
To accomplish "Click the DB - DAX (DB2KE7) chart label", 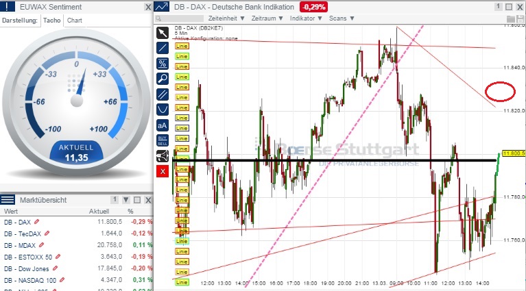I will click(199, 28).
